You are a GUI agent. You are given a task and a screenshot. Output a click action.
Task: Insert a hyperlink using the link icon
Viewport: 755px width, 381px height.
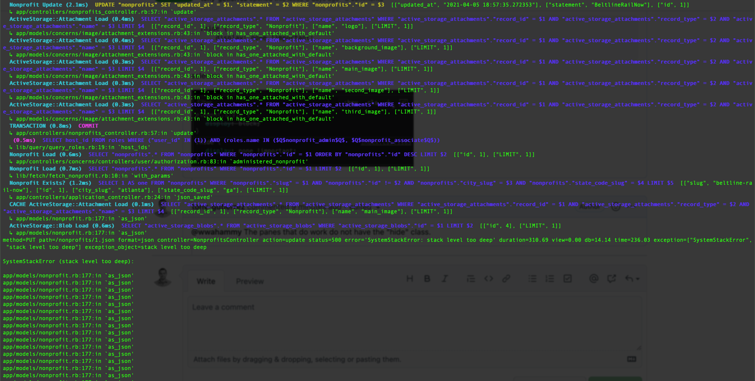506,279
